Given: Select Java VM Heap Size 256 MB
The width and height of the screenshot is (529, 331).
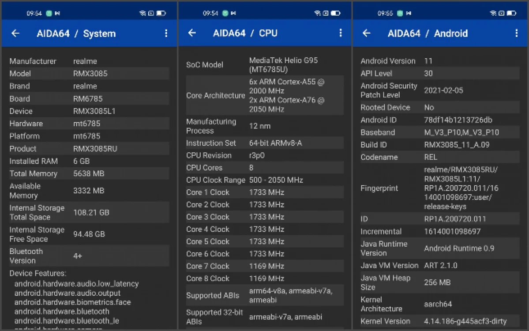Looking at the screenshot, I should pyautogui.click(x=437, y=282).
